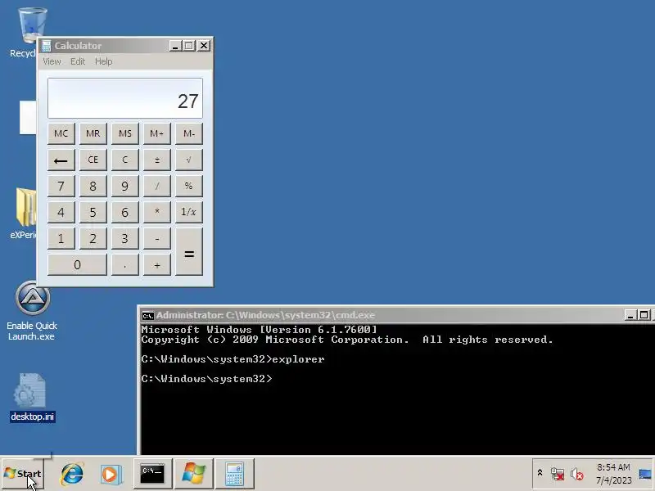Click the CE clear entry button

coord(93,160)
